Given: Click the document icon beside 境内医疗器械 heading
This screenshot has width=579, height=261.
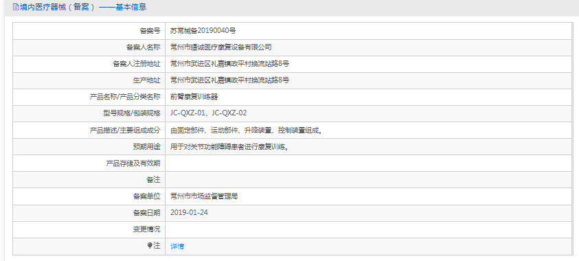Looking at the screenshot, I should coord(16,7).
